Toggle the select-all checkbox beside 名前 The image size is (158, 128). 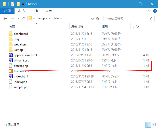[5, 26]
